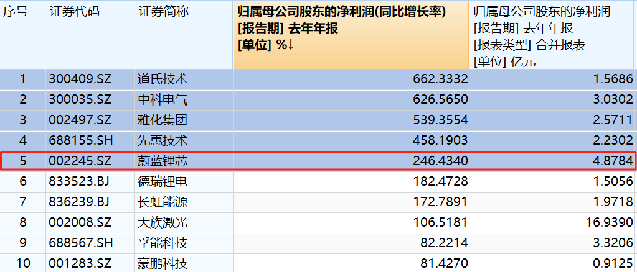Select net profit cell 1.9718
This screenshot has width=637, height=272.
pos(553,202)
